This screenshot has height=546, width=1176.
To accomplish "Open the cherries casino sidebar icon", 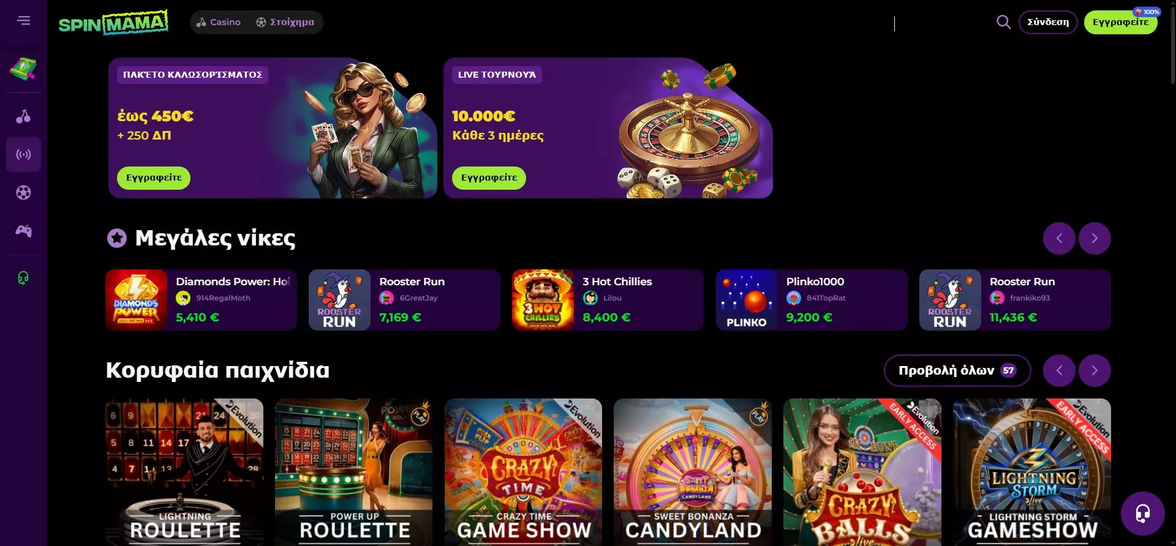I will [x=23, y=116].
